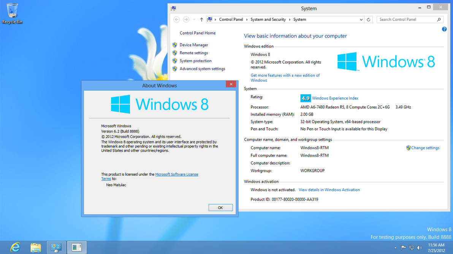453x254 pixels.
Task: Select Control Panel in the breadcrumb
Action: [x=231, y=19]
